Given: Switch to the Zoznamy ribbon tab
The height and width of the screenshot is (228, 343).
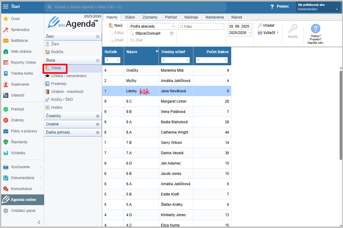Looking at the screenshot, I should [x=150, y=17].
